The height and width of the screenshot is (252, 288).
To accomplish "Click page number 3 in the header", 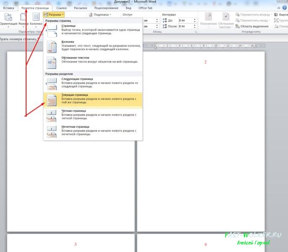I will point(75,244).
